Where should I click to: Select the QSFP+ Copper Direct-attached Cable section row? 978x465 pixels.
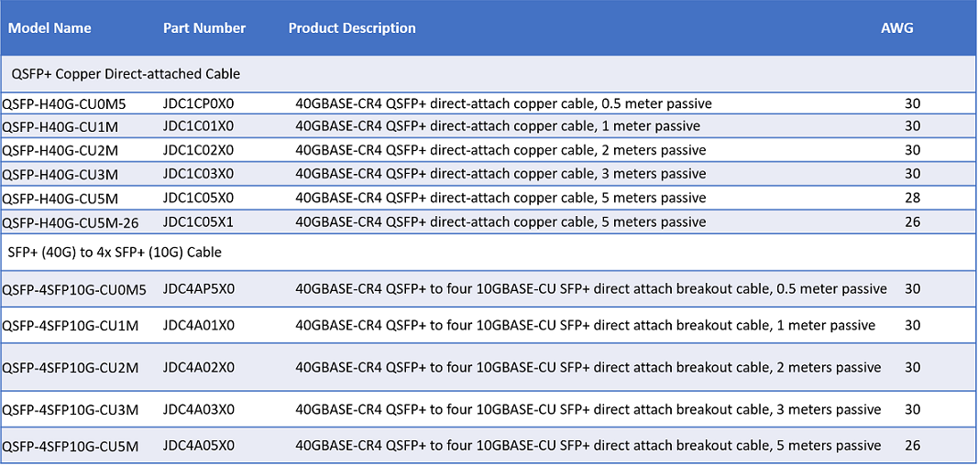click(x=489, y=73)
